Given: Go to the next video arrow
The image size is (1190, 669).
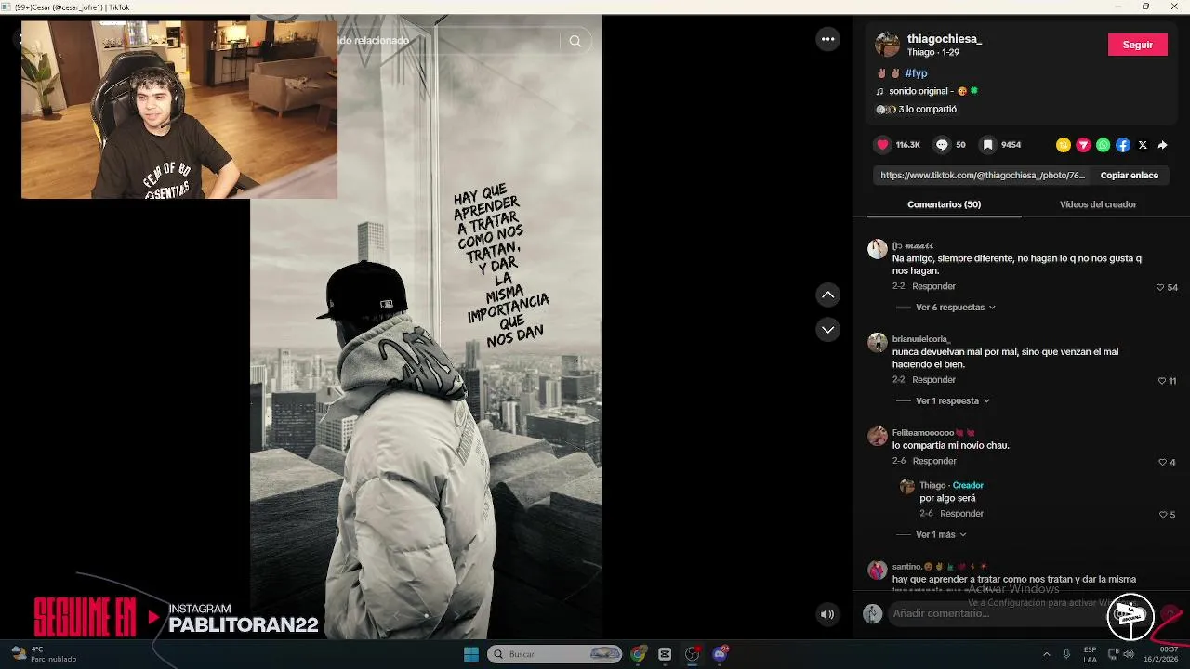Looking at the screenshot, I should click(827, 330).
